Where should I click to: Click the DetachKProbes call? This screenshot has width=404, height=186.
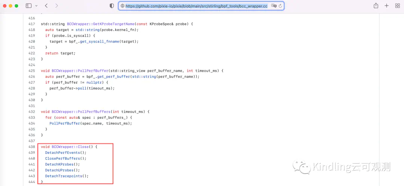[57, 164]
